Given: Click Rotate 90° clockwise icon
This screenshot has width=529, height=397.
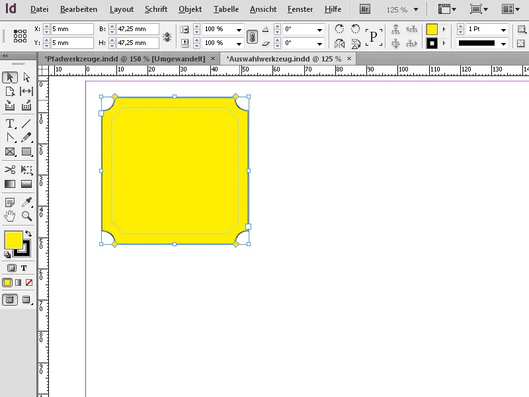Looking at the screenshot, I should pyautogui.click(x=339, y=28).
